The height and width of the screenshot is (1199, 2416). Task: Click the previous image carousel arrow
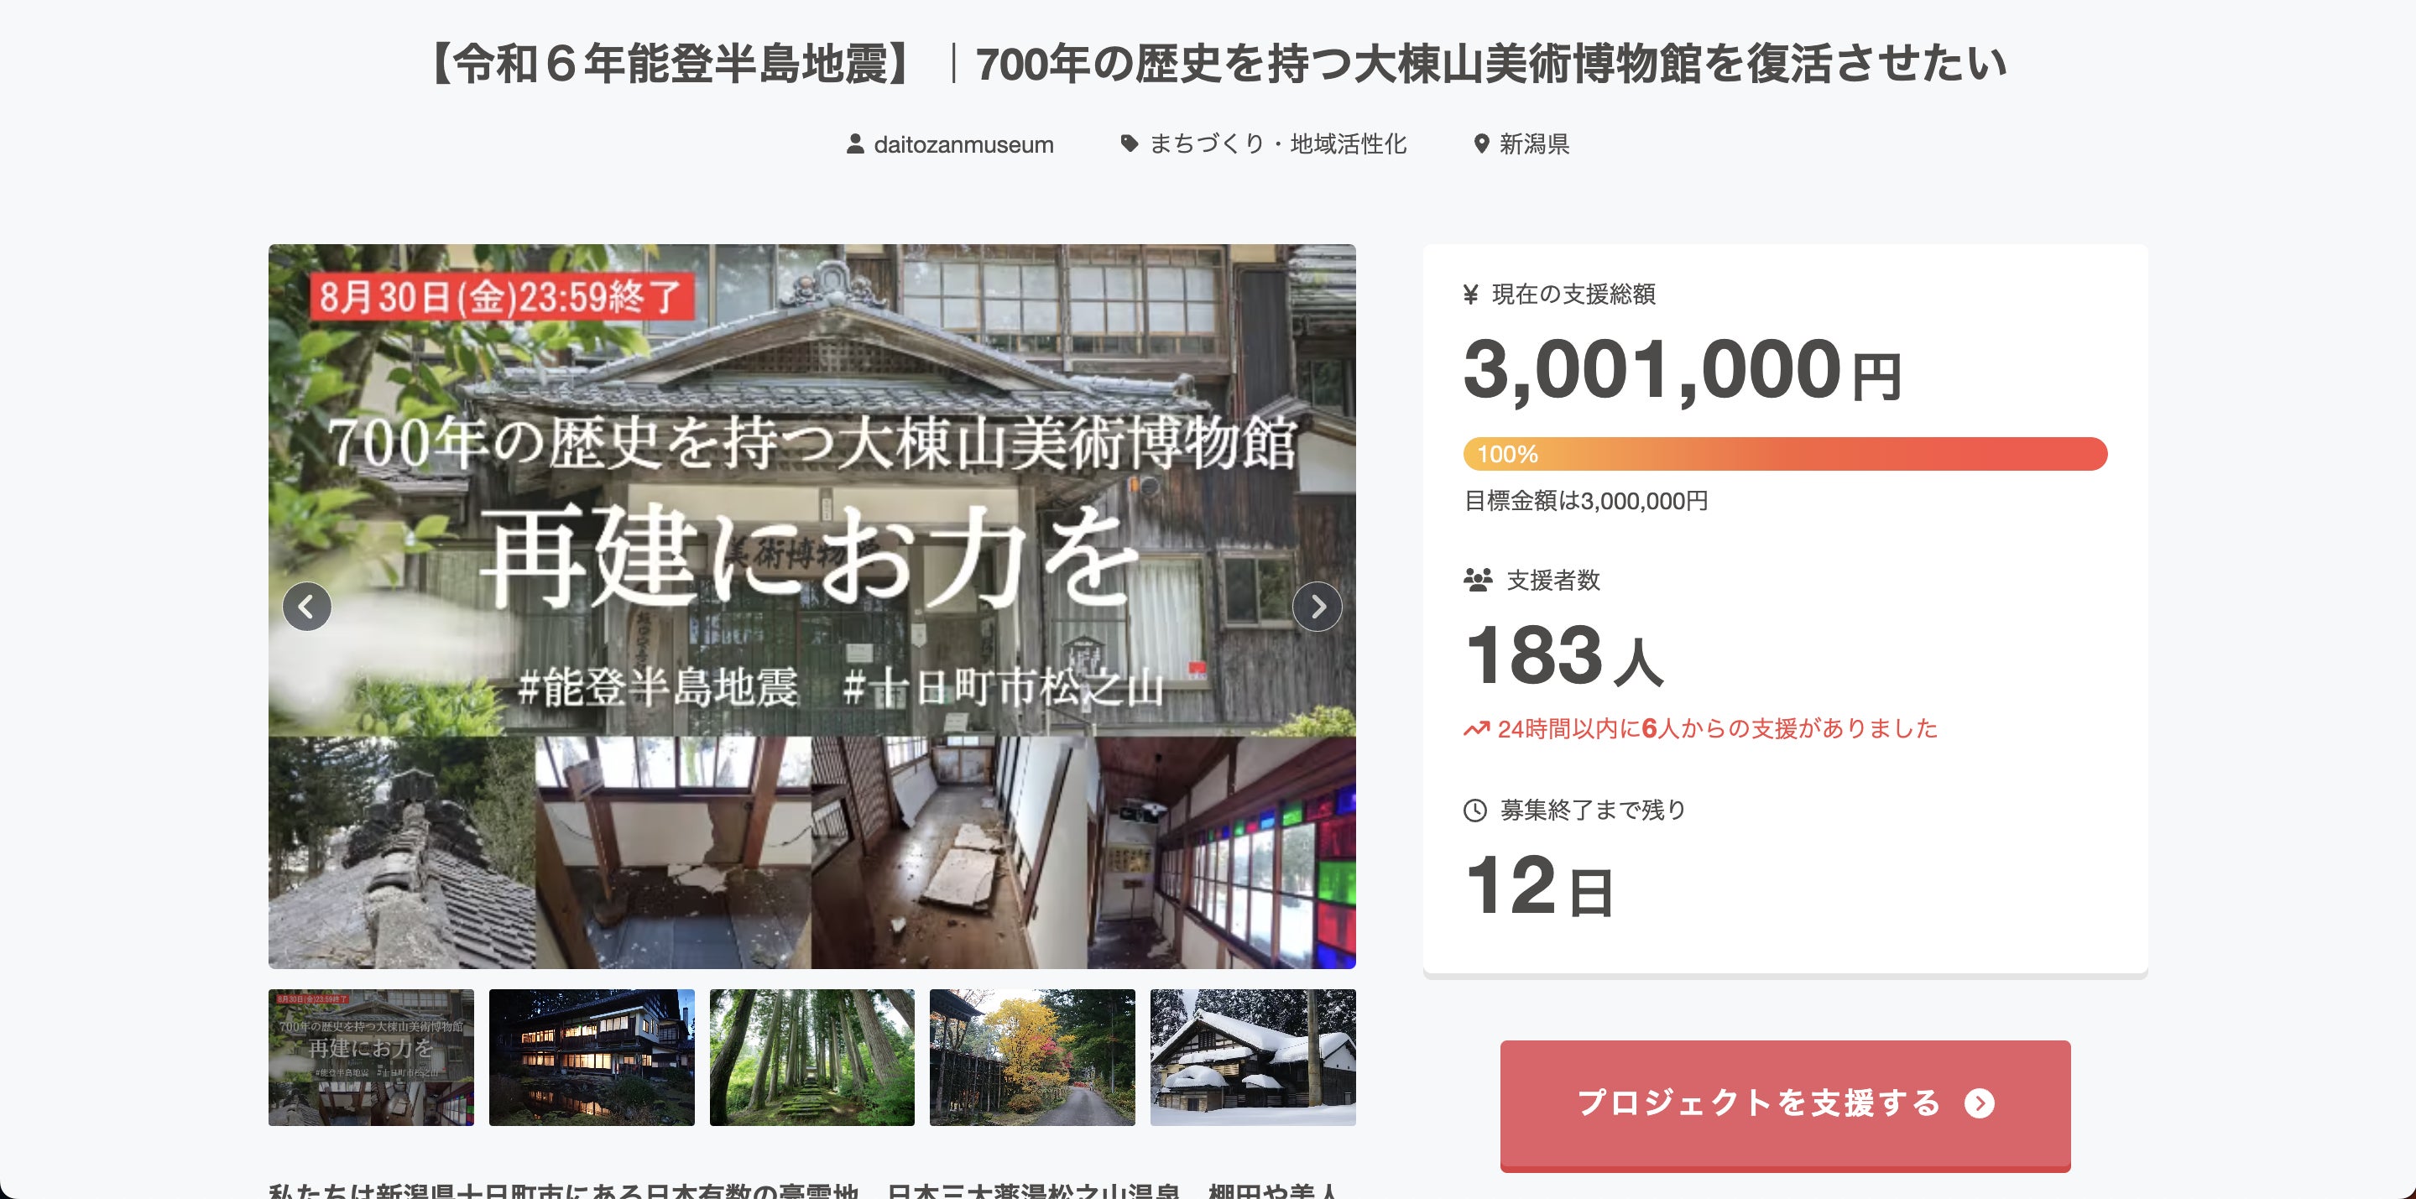point(306,607)
